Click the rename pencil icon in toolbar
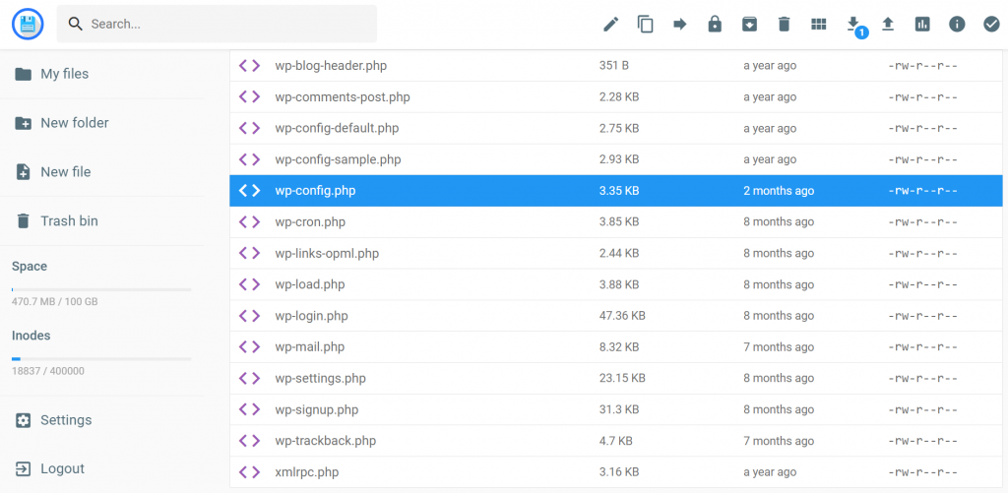Image resolution: width=1008 pixels, height=493 pixels. click(x=610, y=25)
